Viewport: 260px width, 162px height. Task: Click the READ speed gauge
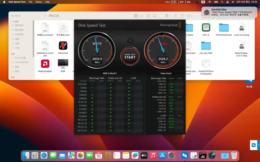point(163,50)
